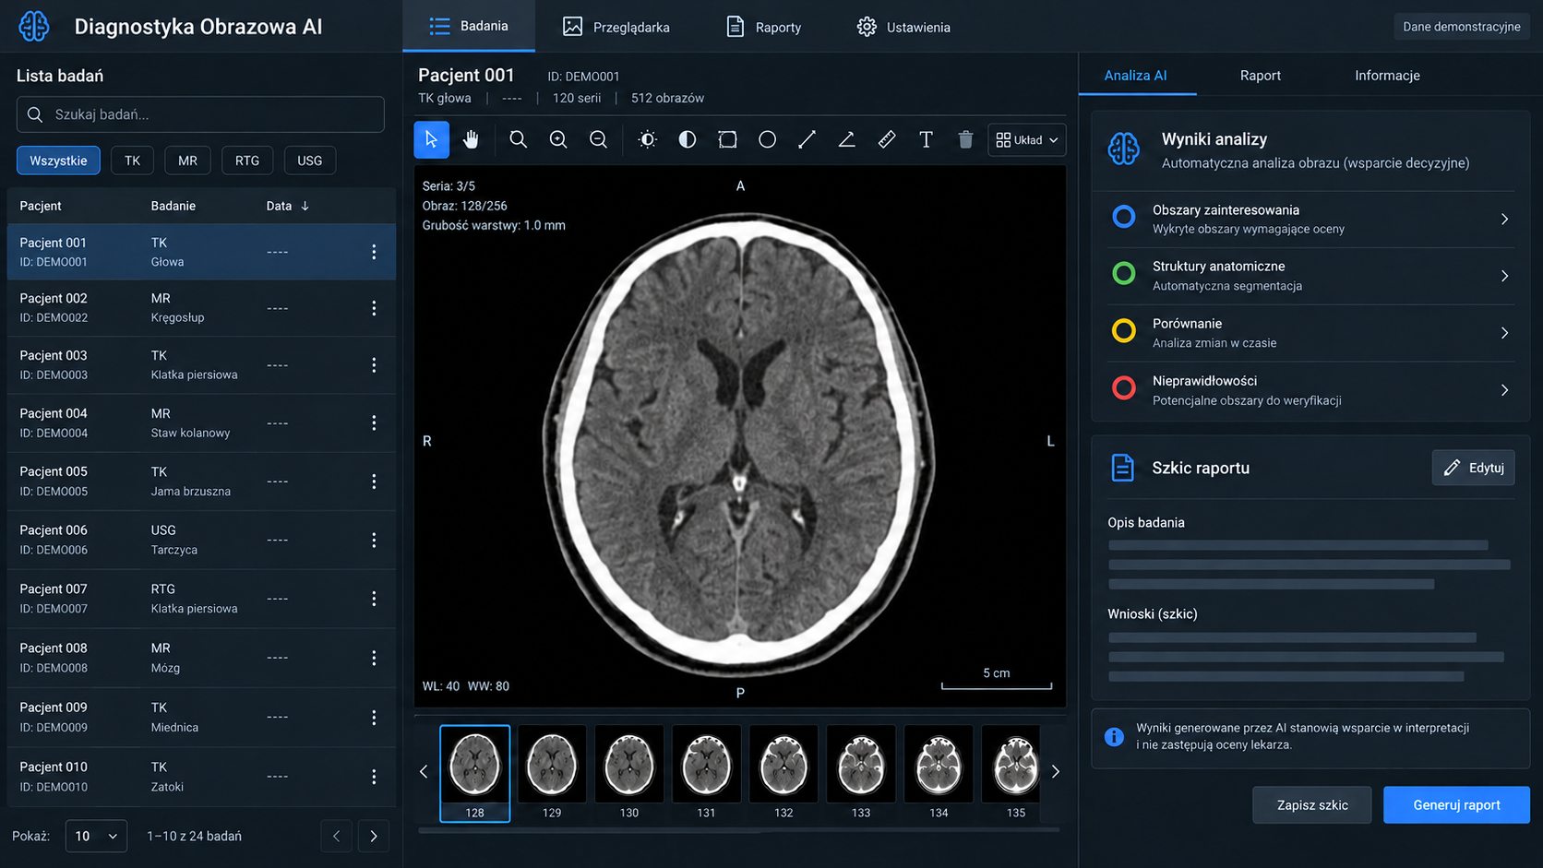Image resolution: width=1543 pixels, height=868 pixels.
Task: Expand Obszary zainteresowania results
Action: coord(1310,220)
